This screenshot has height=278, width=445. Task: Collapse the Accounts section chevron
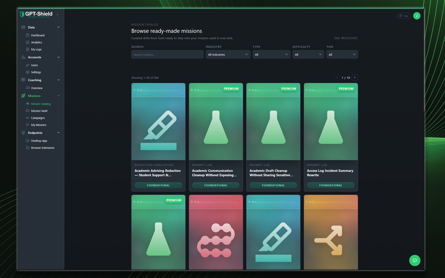(58, 57)
